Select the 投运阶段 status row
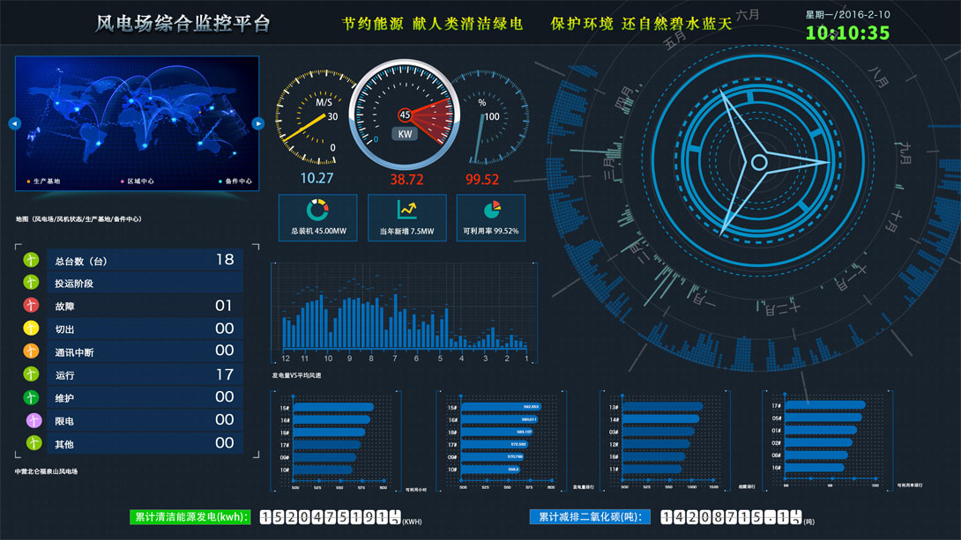Viewport: 961px width, 540px height. pyautogui.click(x=145, y=284)
